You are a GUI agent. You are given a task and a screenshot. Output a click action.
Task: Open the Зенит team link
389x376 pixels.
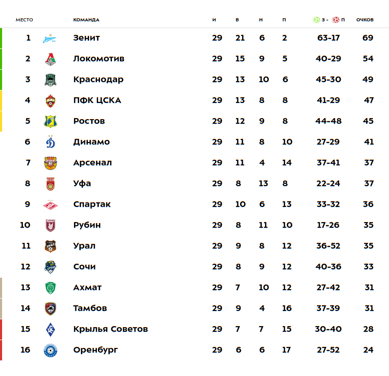pos(86,38)
